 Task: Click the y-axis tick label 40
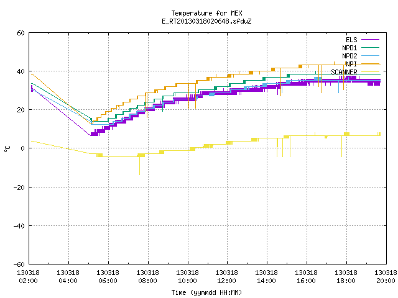click(21, 71)
